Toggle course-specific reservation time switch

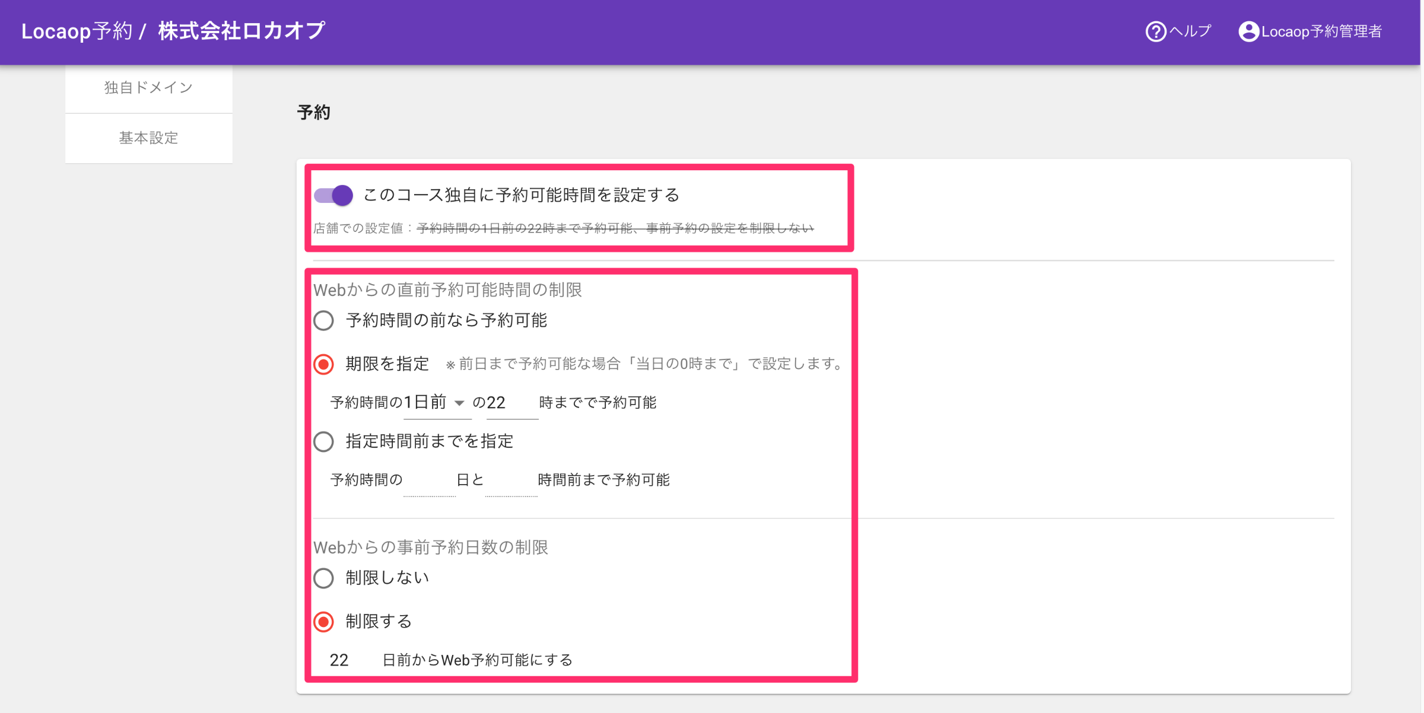coord(333,195)
